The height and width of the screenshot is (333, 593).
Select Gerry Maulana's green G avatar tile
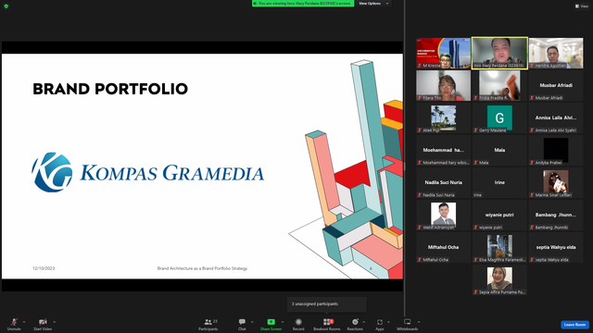(x=499, y=118)
